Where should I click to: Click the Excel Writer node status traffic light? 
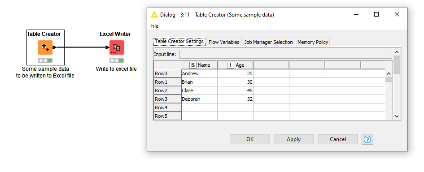117,60
